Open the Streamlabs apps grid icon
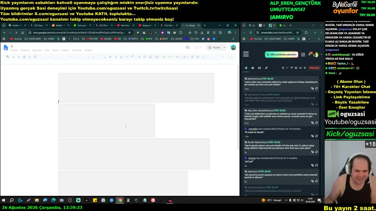This screenshot has height=211, width=376. (303, 55)
